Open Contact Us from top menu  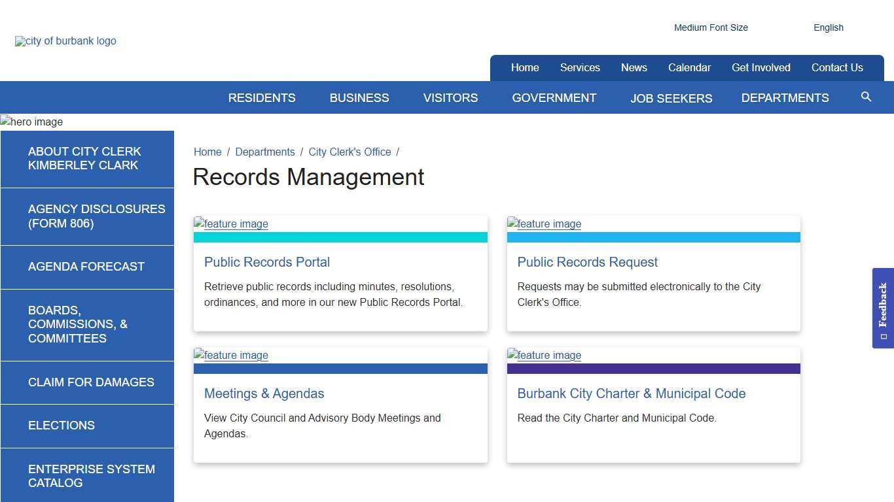coord(837,67)
